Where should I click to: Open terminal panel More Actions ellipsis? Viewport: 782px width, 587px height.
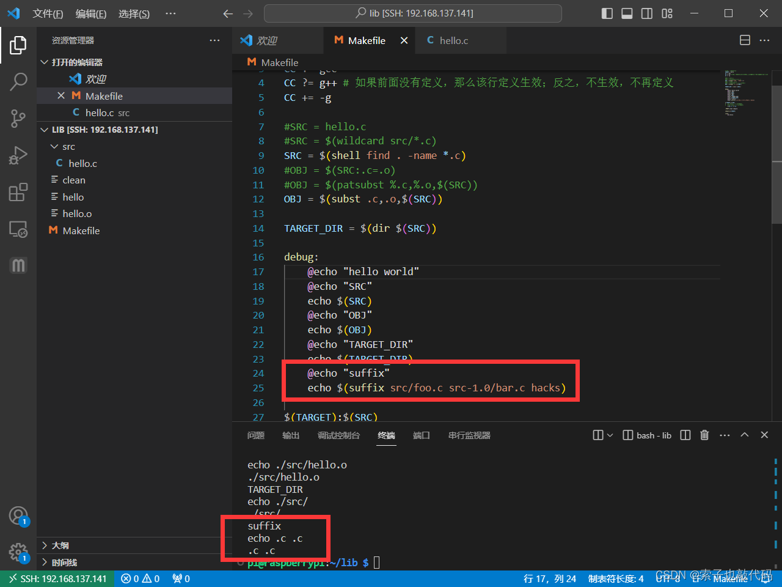point(725,435)
